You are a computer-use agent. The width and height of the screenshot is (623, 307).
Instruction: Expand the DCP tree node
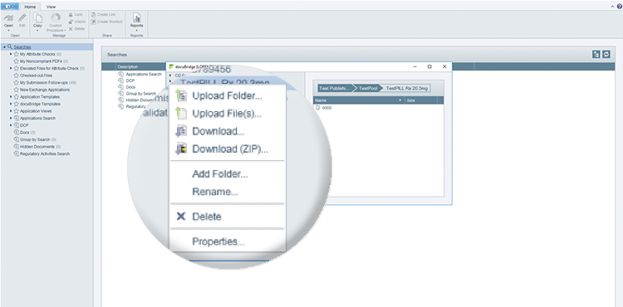11,125
